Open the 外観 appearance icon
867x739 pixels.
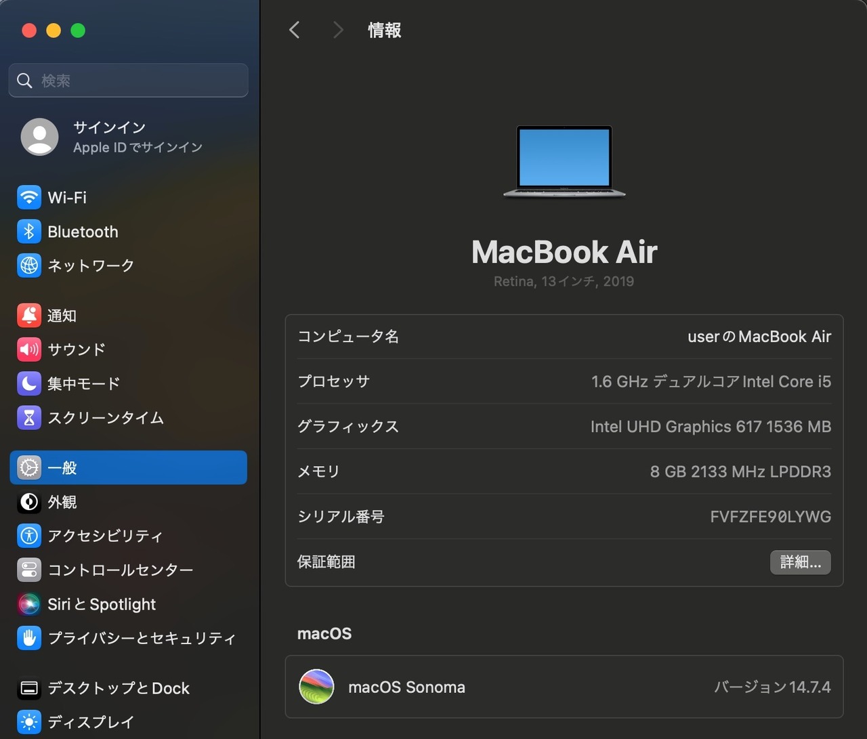pos(29,502)
